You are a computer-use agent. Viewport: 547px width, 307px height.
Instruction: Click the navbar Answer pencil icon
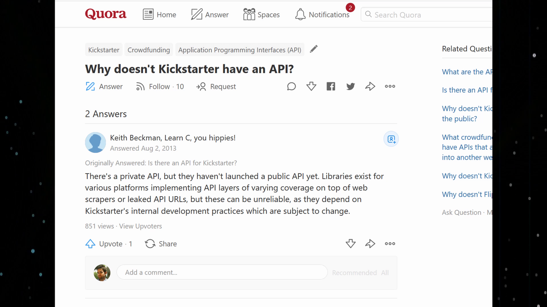tap(197, 14)
